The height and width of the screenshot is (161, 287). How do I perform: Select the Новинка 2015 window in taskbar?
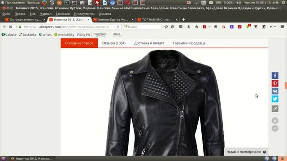[x=32, y=158]
